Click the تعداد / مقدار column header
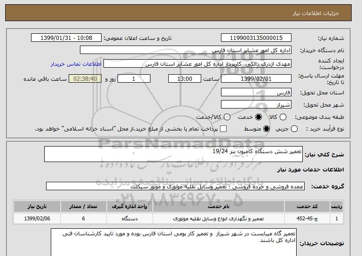362x256 pixels. (83, 206)
